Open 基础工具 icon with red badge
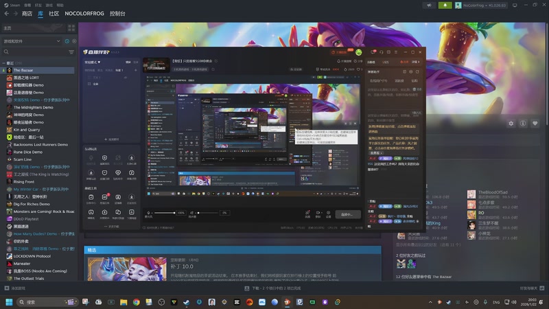Image resolution: width=549 pixels, height=309 pixels. [x=104, y=197]
